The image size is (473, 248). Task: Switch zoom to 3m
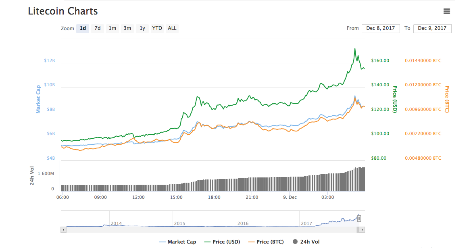click(127, 28)
